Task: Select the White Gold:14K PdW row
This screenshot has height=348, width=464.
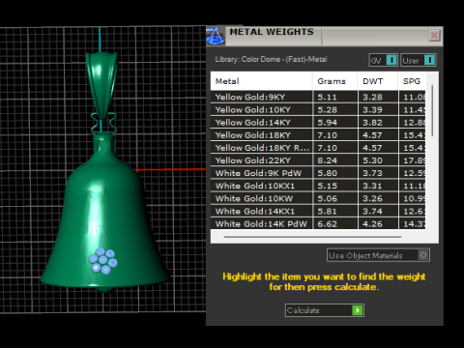Action: 318,223
